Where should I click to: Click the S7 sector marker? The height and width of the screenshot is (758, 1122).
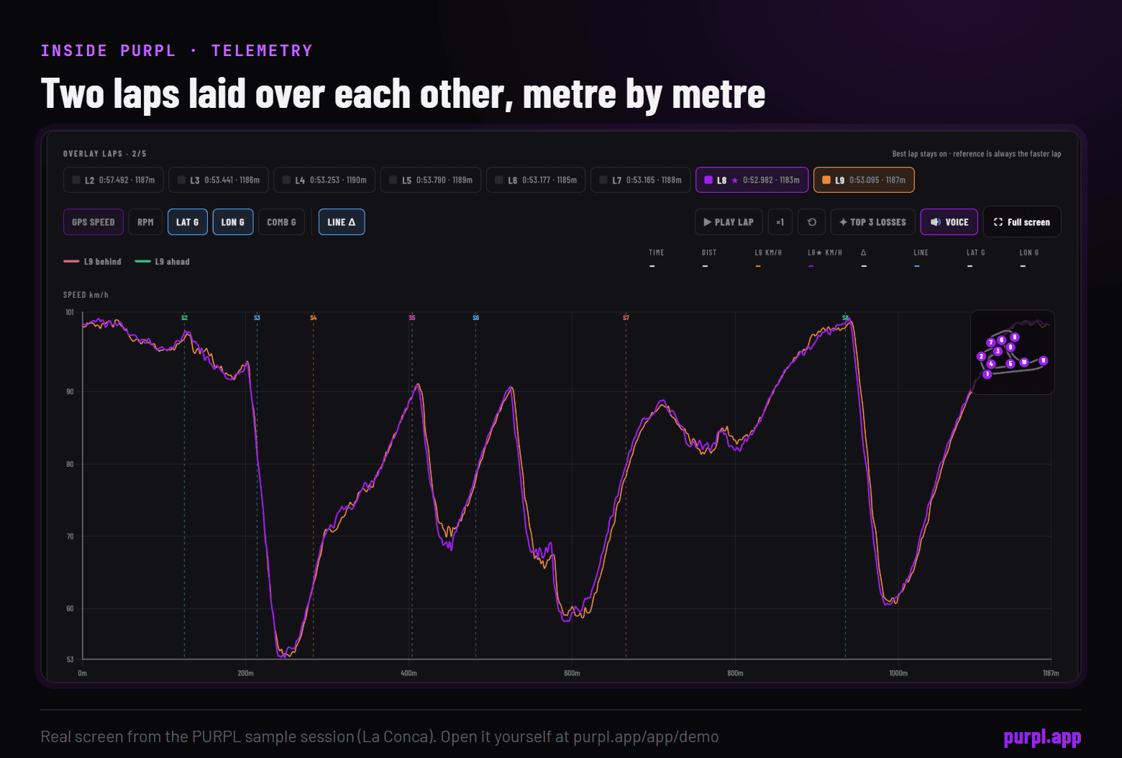626,318
